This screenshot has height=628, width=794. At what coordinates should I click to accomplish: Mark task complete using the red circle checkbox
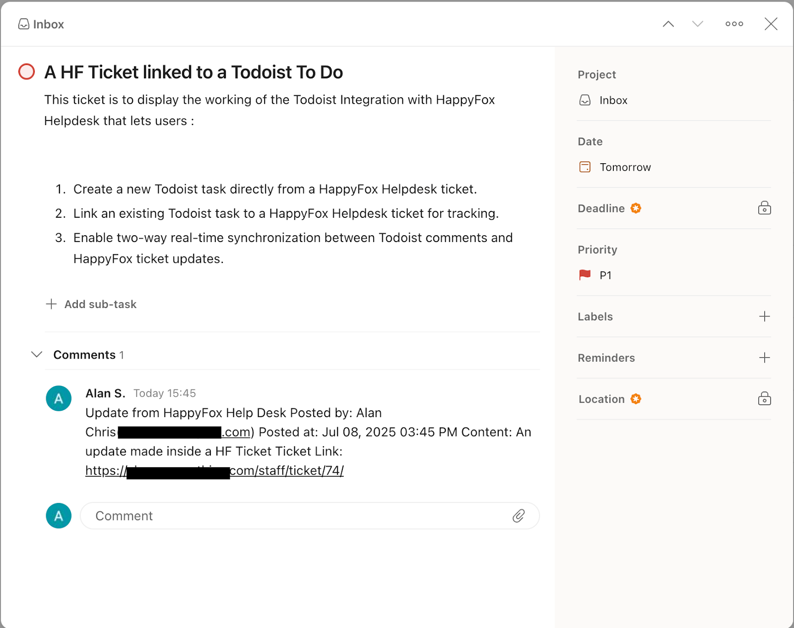pos(27,72)
